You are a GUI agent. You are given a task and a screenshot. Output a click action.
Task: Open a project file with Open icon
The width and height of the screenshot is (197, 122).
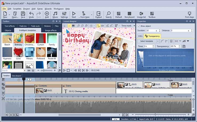click(x=15, y=15)
